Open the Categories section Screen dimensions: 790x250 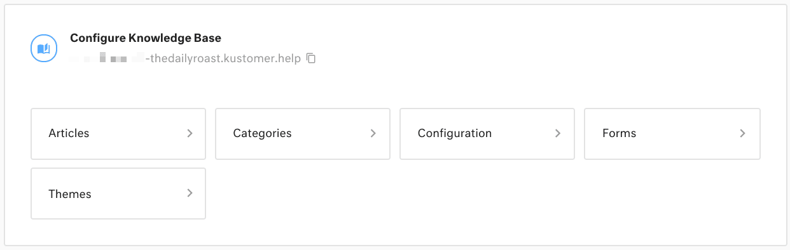click(303, 133)
